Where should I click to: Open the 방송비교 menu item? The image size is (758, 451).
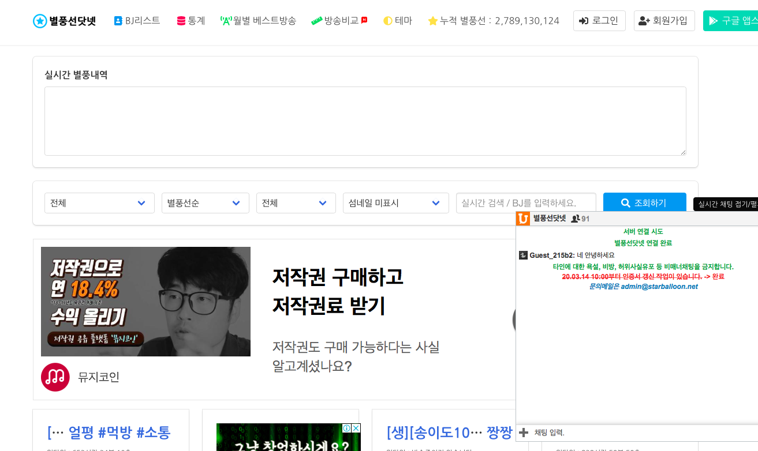[339, 21]
